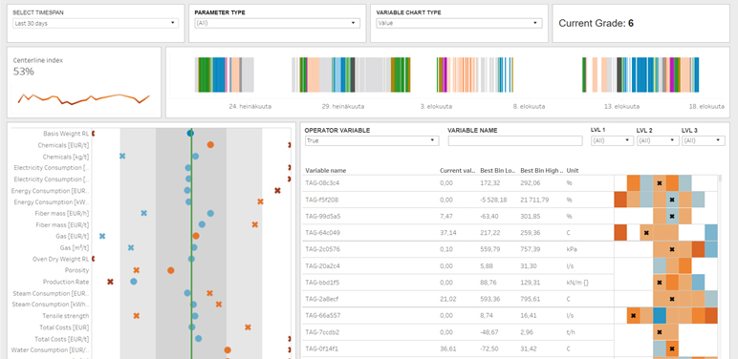Click the Variable name column header
The height and width of the screenshot is (359, 738).
[x=326, y=171]
